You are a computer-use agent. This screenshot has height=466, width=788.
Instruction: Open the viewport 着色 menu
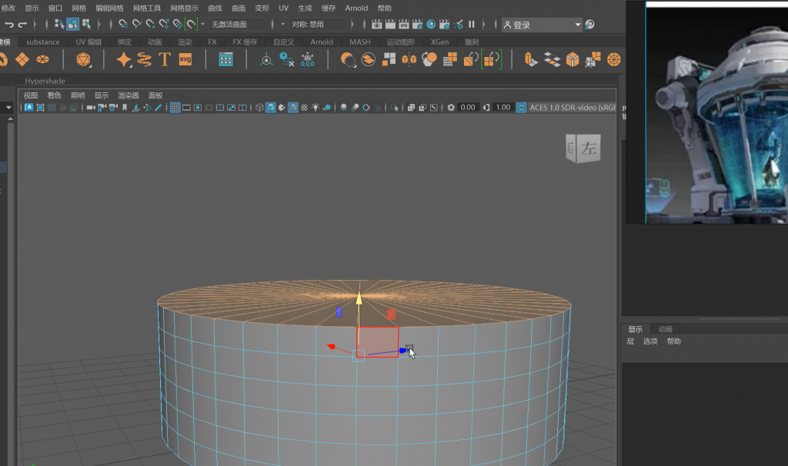[x=54, y=95]
